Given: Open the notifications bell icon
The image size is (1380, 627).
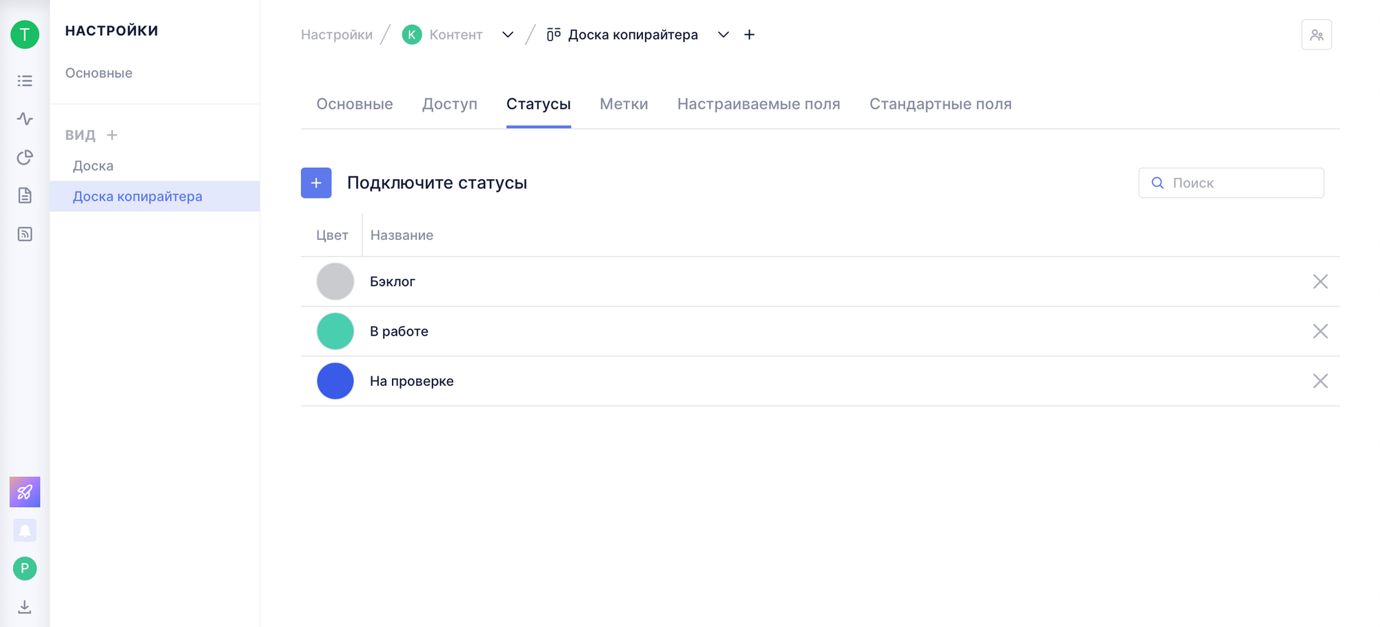Looking at the screenshot, I should click(x=25, y=531).
